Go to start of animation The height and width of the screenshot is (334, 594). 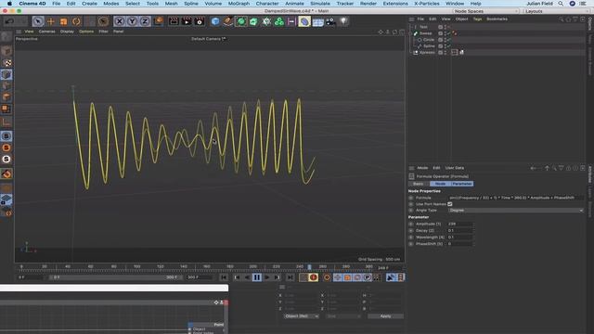point(224,277)
